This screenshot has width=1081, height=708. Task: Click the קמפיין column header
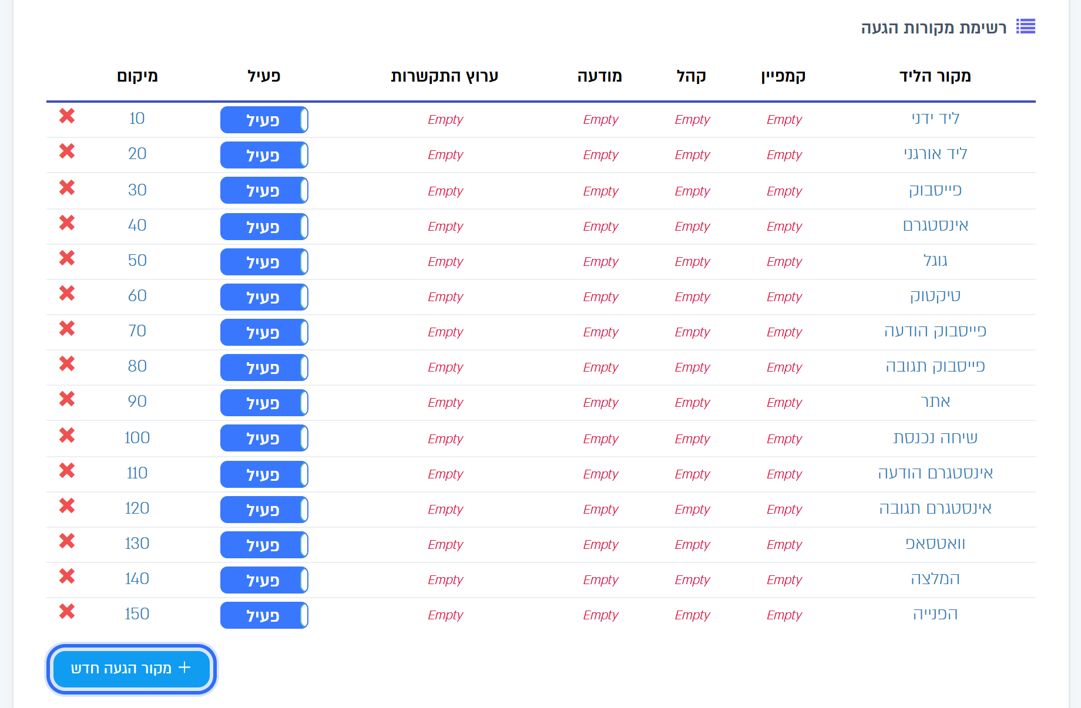783,76
